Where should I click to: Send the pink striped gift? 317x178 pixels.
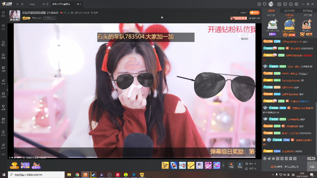click(208, 165)
